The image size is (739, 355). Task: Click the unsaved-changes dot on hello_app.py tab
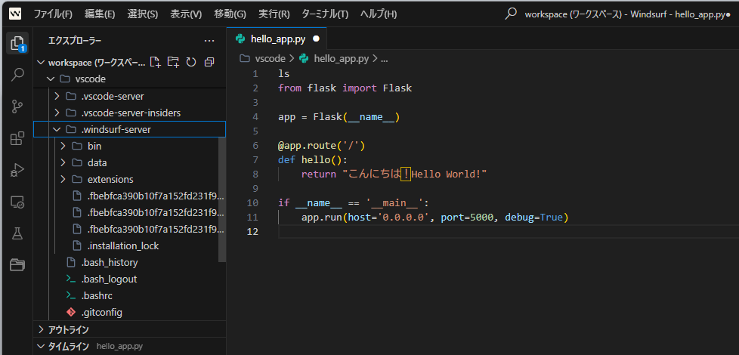(316, 39)
